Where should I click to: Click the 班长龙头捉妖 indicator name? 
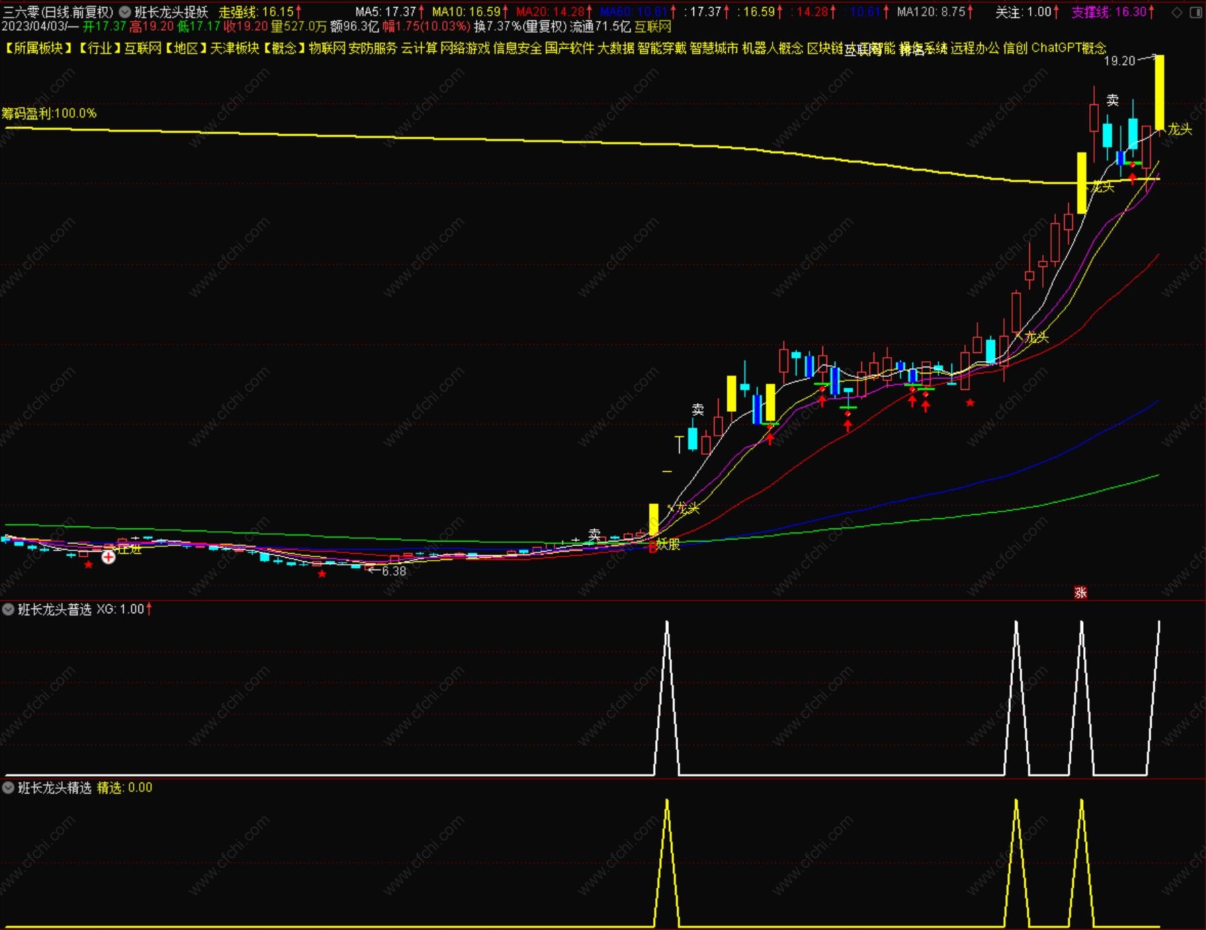pyautogui.click(x=171, y=12)
